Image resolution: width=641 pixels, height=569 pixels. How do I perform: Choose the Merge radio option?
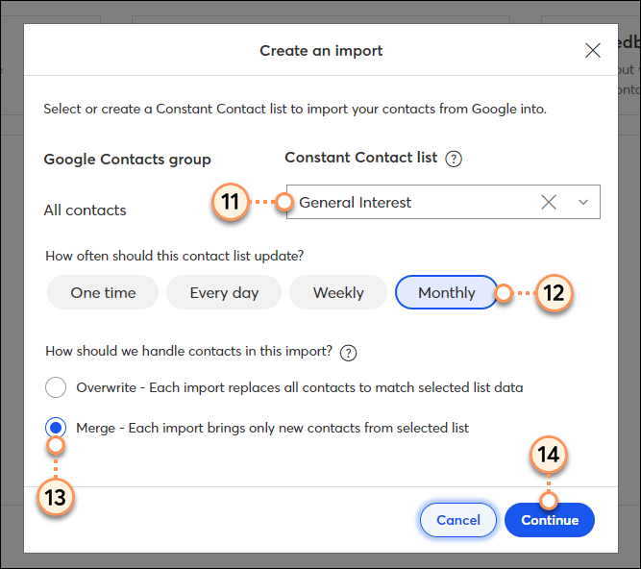coord(56,428)
